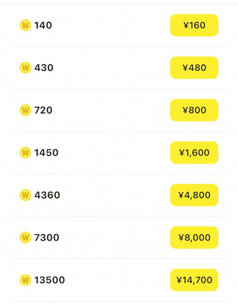Buy 140 coins for ¥160
Viewport: 238px width, 304px height.
[x=194, y=25]
